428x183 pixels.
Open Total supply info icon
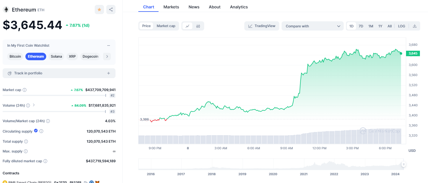point(26,142)
